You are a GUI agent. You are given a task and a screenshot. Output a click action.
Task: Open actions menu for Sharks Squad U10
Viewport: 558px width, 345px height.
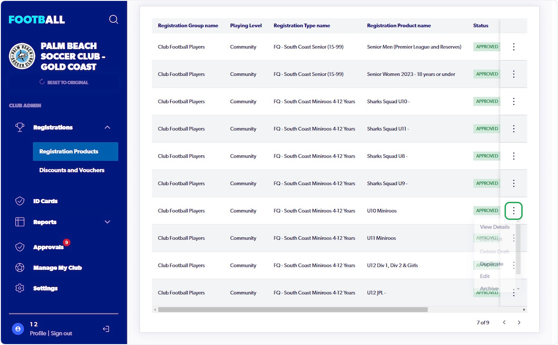[514, 101]
